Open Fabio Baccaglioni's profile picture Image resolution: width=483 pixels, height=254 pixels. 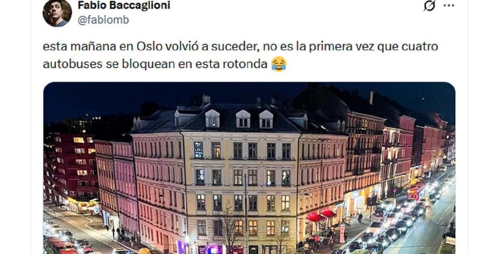point(57,13)
